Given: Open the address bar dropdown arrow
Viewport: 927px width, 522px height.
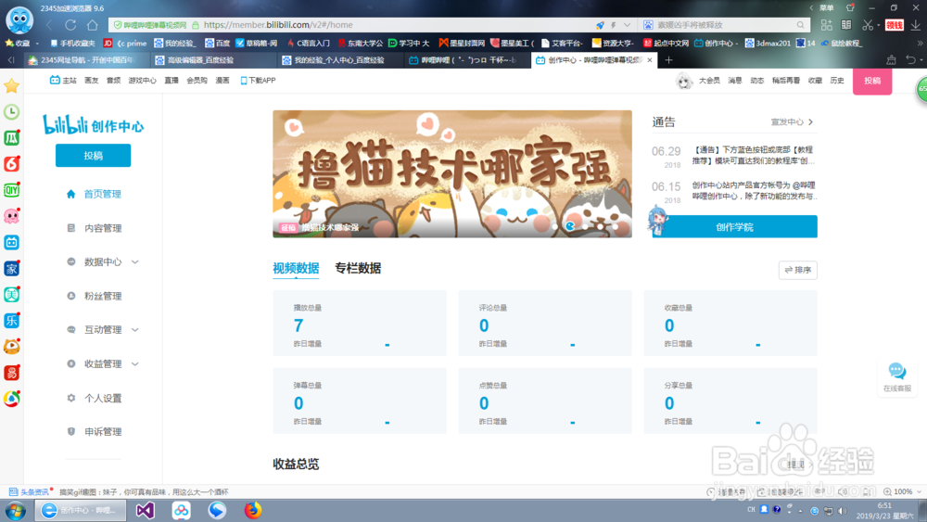Looking at the screenshot, I should (x=627, y=25).
